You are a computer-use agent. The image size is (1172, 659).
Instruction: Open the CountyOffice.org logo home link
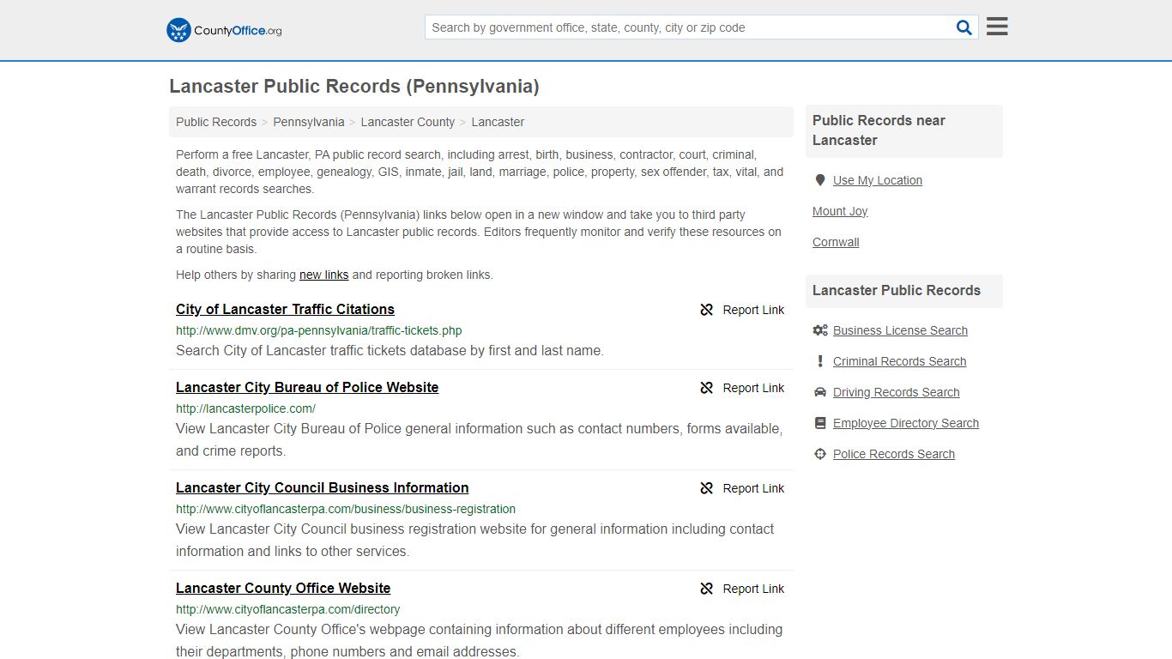tap(224, 30)
